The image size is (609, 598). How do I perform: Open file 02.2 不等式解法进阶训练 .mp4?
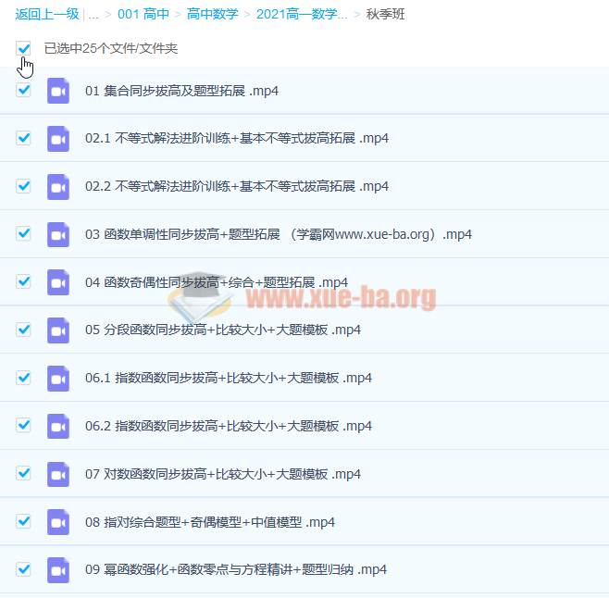tap(236, 186)
